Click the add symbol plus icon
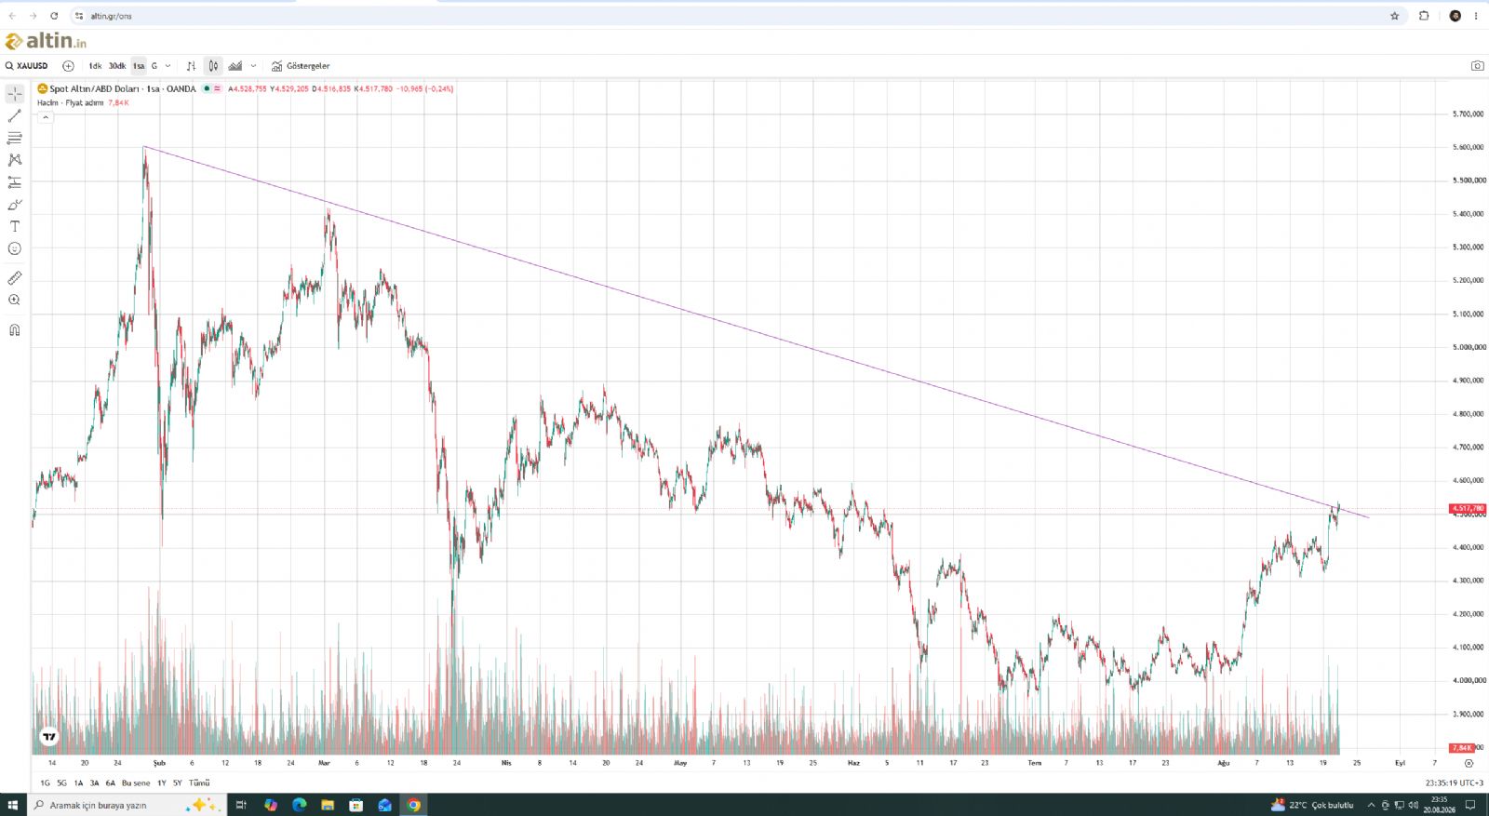 [68, 66]
